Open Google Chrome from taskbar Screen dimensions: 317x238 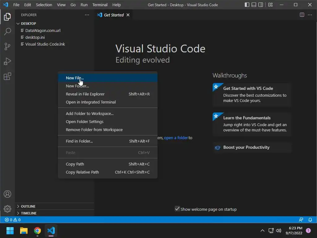(x=37, y=231)
